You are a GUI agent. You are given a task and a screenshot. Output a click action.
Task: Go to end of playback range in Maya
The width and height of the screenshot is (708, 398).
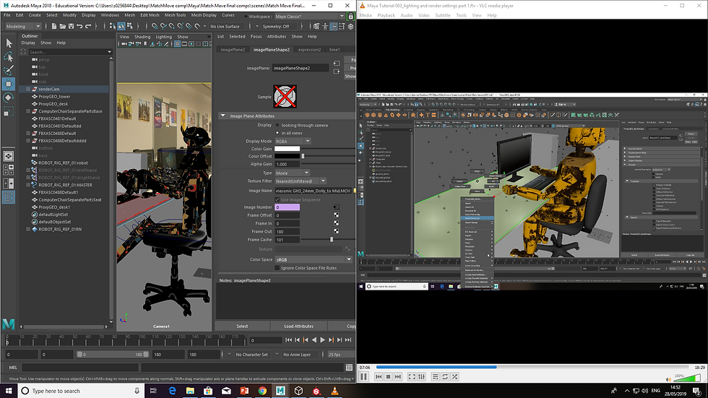348,339
